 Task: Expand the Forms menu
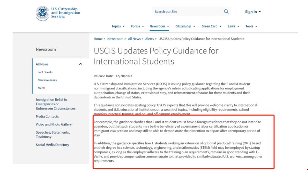137,26
